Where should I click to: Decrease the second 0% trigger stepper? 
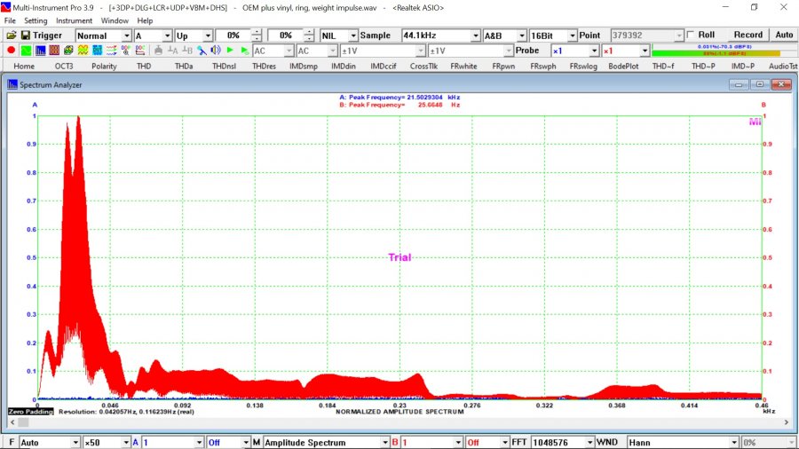[309, 39]
